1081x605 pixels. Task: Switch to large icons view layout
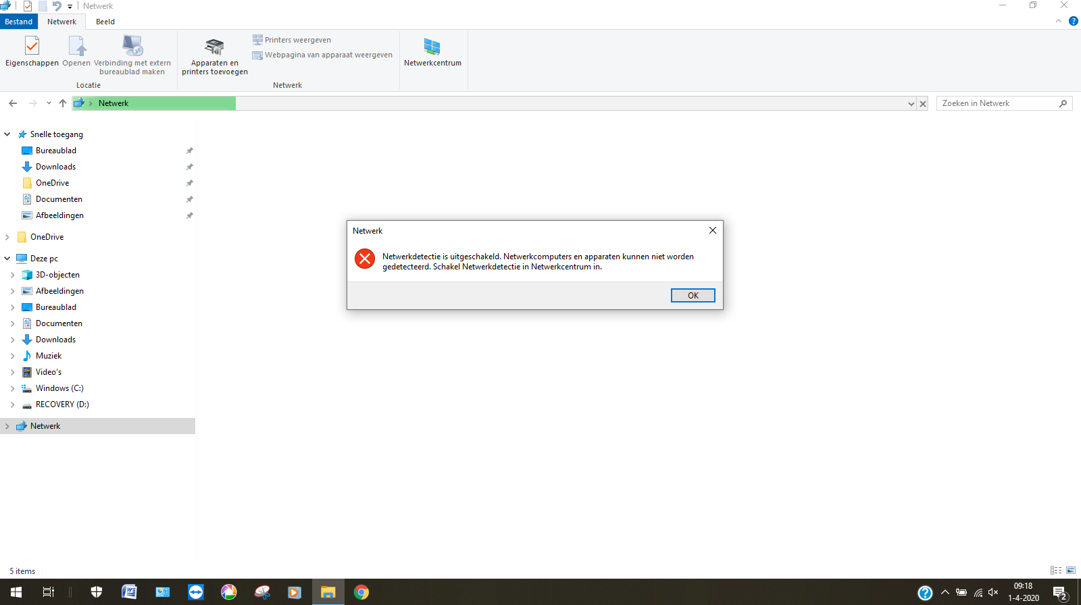pyautogui.click(x=1071, y=571)
